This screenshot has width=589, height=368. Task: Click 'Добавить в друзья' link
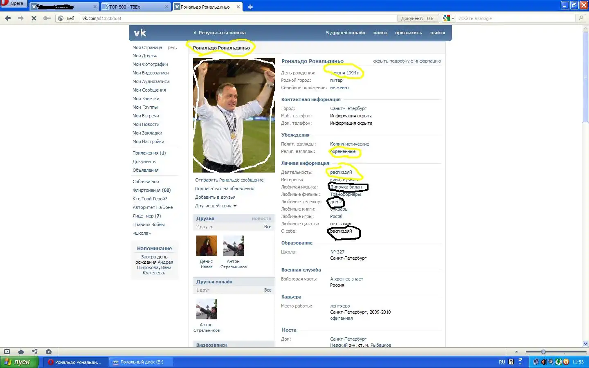pyautogui.click(x=215, y=197)
